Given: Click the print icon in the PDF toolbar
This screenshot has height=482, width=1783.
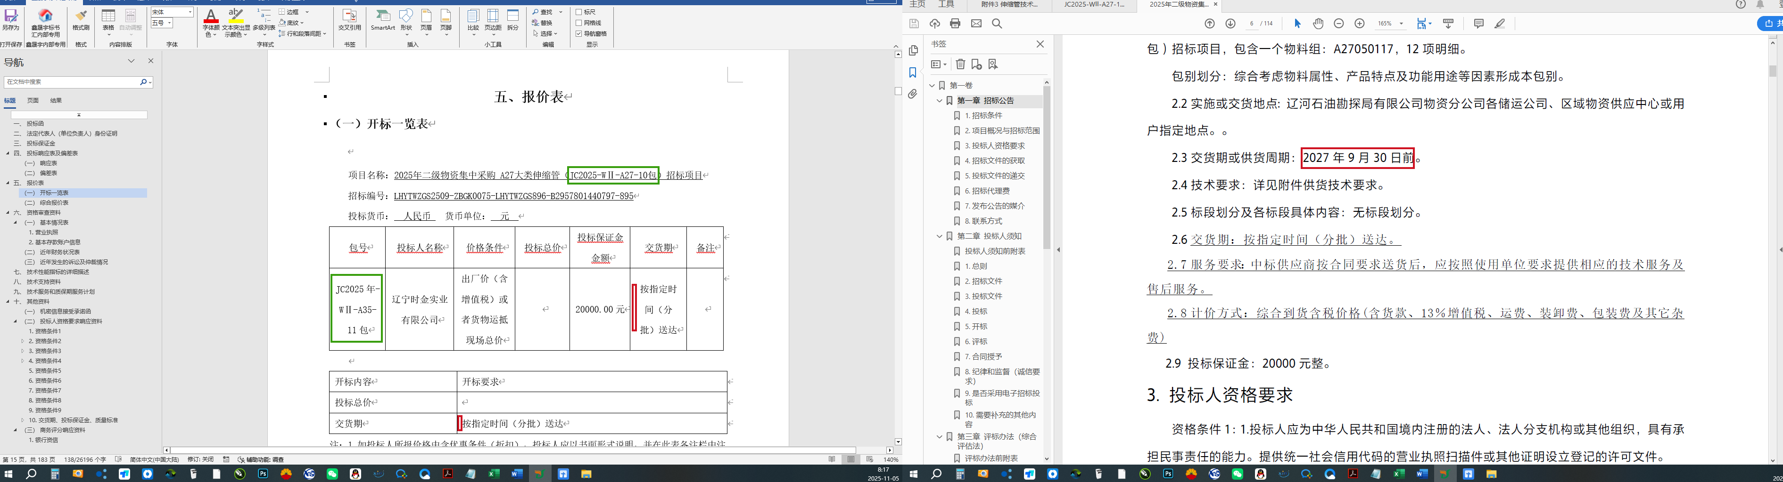Looking at the screenshot, I should coord(955,24).
